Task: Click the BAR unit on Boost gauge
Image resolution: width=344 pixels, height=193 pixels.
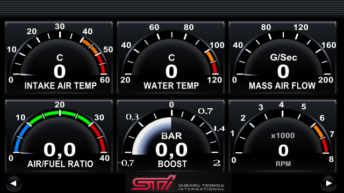Action: 171,136
